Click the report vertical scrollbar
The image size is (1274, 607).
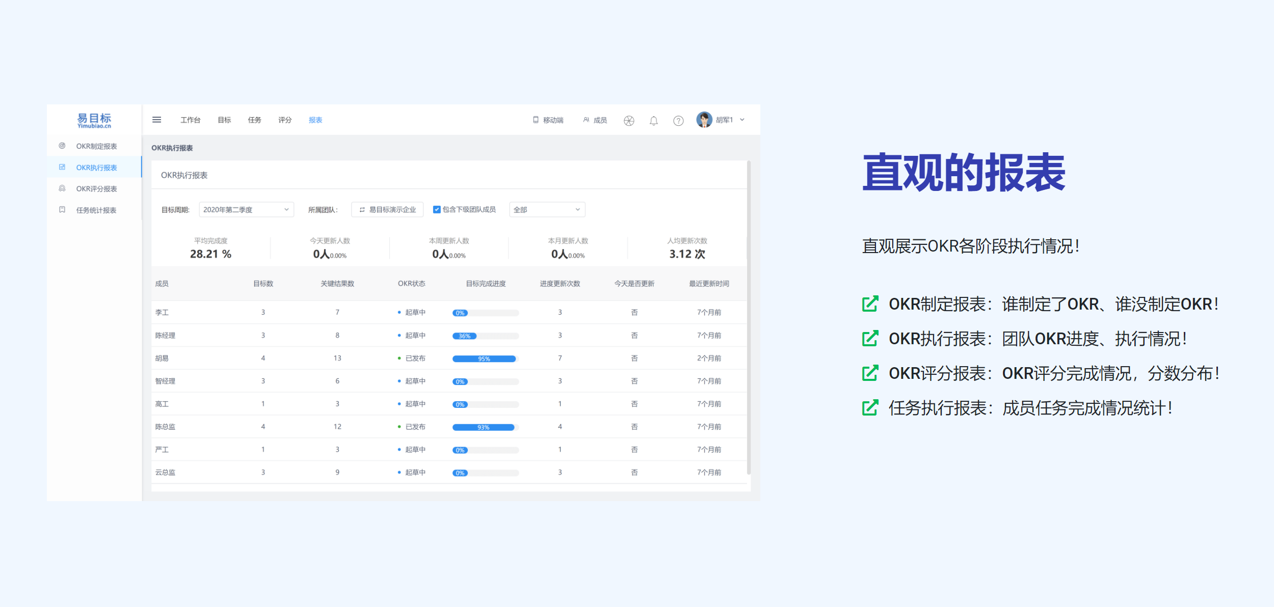749,317
